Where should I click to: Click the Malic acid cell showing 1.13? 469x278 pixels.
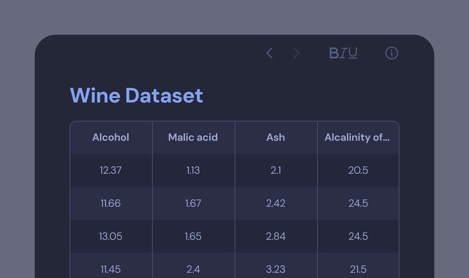click(x=193, y=170)
